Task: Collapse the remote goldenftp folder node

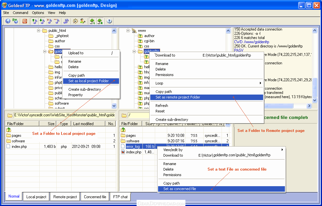Action: (134, 51)
